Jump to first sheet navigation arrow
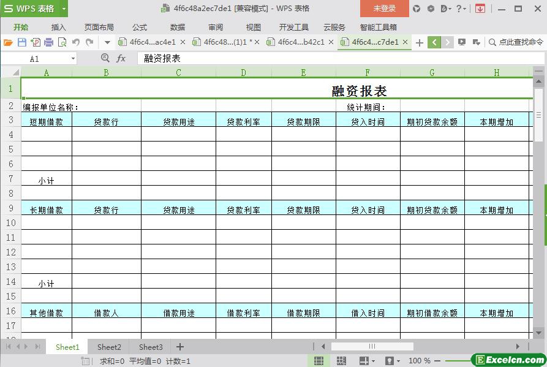Viewport: 547px width, 367px height. (9, 346)
